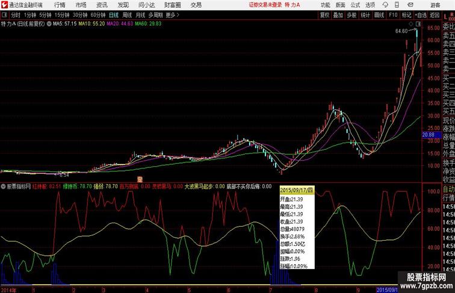Open the 财富圈 menu
Image resolution: width=455 pixels, height=293 pixels.
tap(173, 5)
